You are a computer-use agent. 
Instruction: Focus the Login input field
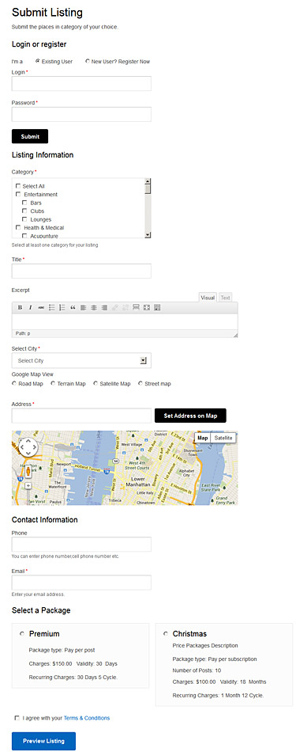tap(81, 83)
